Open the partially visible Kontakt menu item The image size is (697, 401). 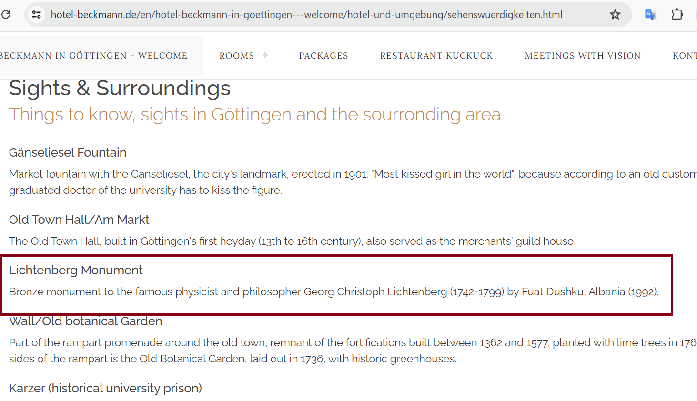[685, 56]
